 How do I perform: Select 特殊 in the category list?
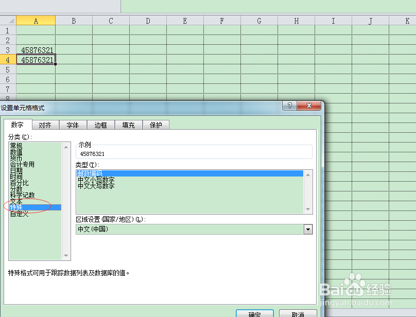pos(36,207)
